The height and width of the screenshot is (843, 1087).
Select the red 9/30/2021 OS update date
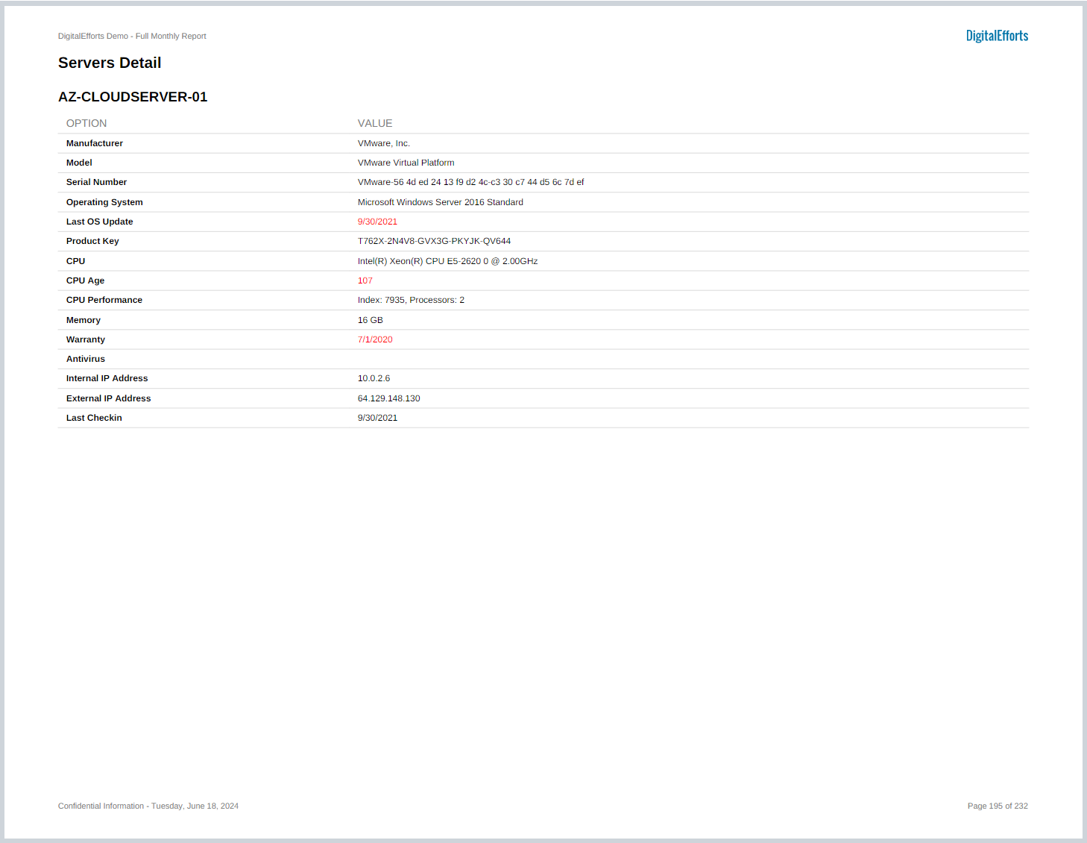tap(378, 222)
